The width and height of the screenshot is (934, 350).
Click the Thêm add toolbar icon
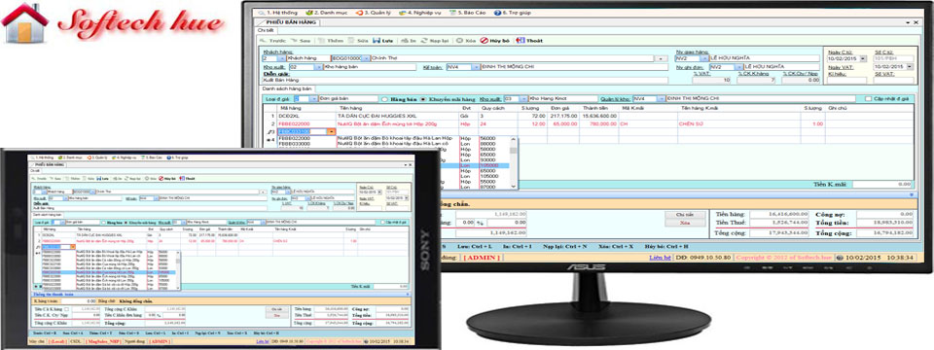coord(322,41)
